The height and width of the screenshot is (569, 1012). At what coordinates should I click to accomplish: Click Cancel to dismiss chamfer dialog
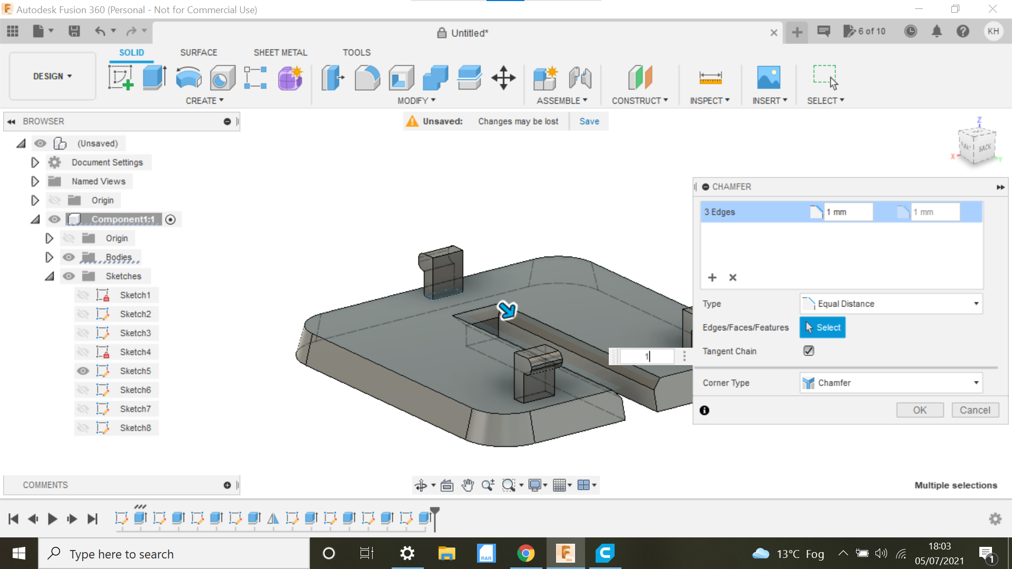973,409
